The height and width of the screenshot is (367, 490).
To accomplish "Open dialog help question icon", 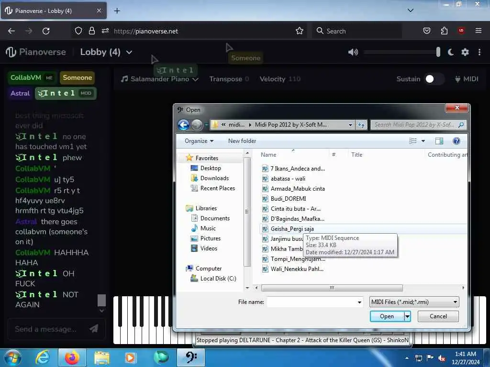I will pyautogui.click(x=456, y=141).
